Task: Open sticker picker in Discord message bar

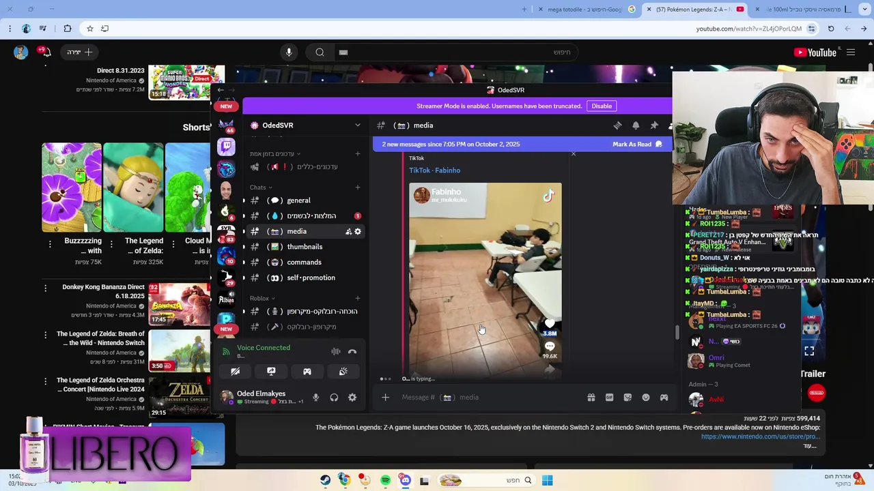Action: pyautogui.click(x=628, y=398)
